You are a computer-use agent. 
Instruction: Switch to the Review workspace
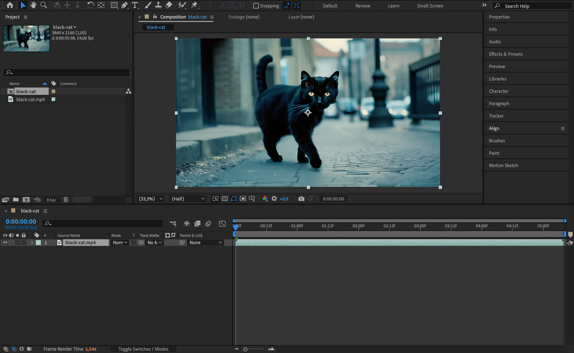362,6
